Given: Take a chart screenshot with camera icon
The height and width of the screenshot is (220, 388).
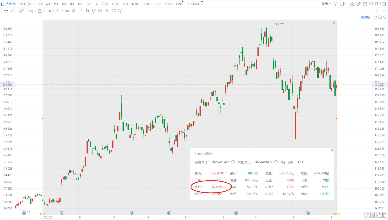Looking at the screenshot, I should click(352, 4).
